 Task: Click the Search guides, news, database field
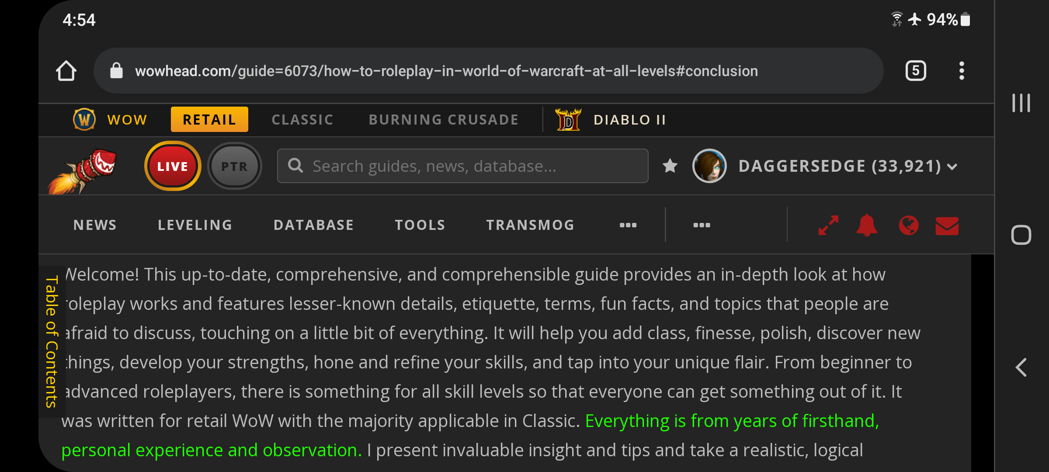(463, 166)
